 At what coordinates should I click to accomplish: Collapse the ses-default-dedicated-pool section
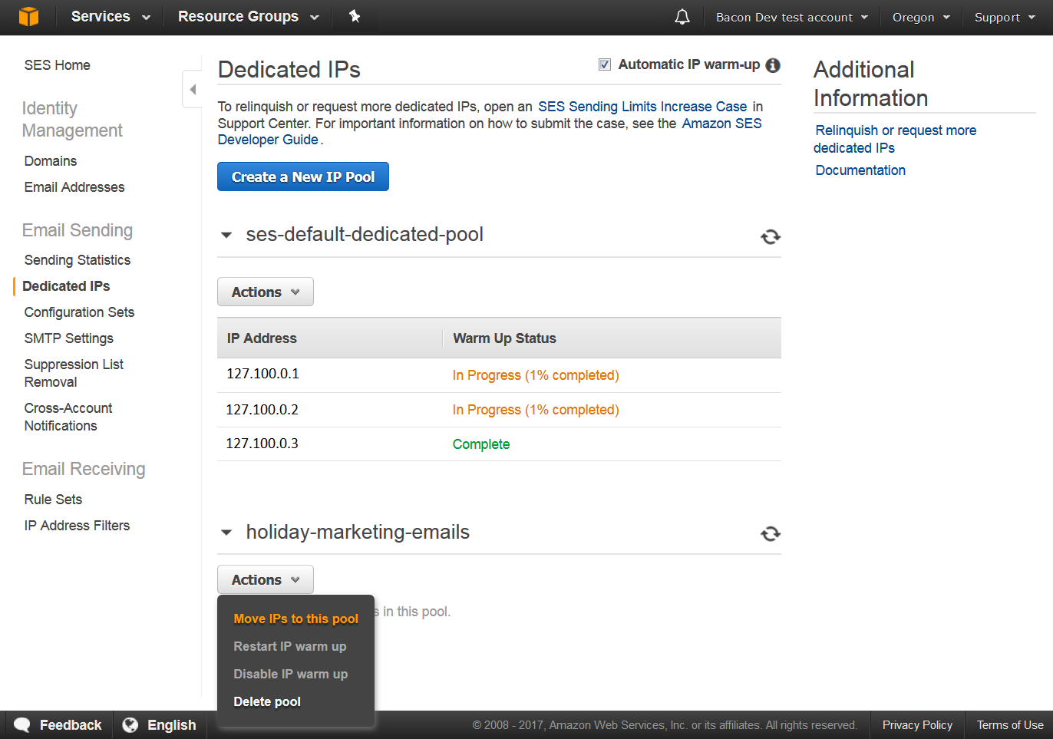(226, 235)
